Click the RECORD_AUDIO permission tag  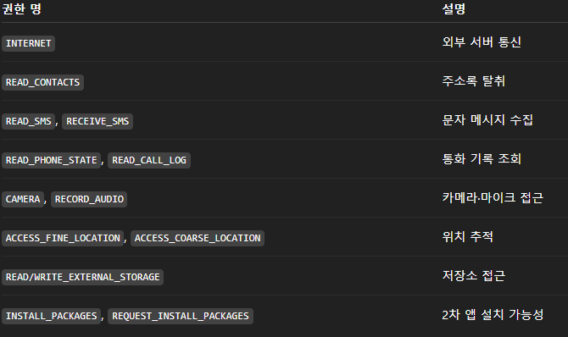[89, 199]
